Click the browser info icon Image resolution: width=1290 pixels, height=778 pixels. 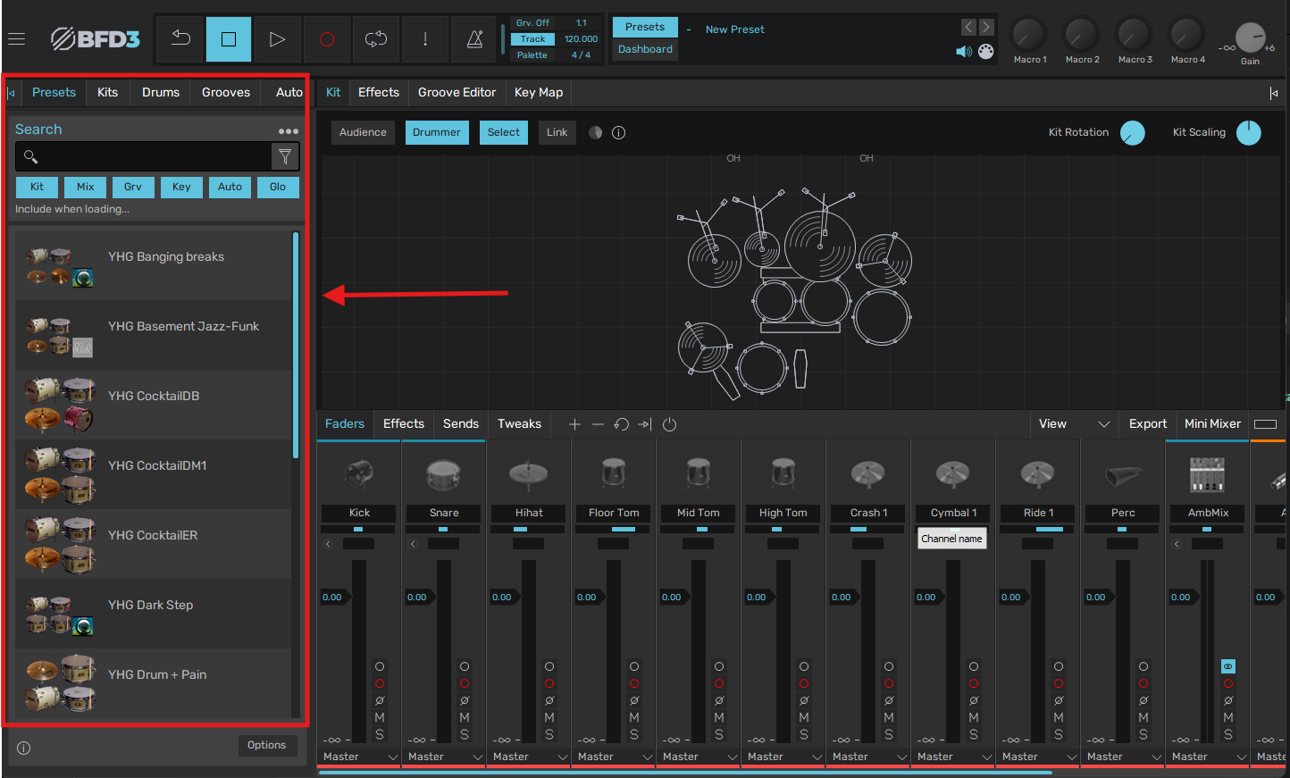coord(24,749)
